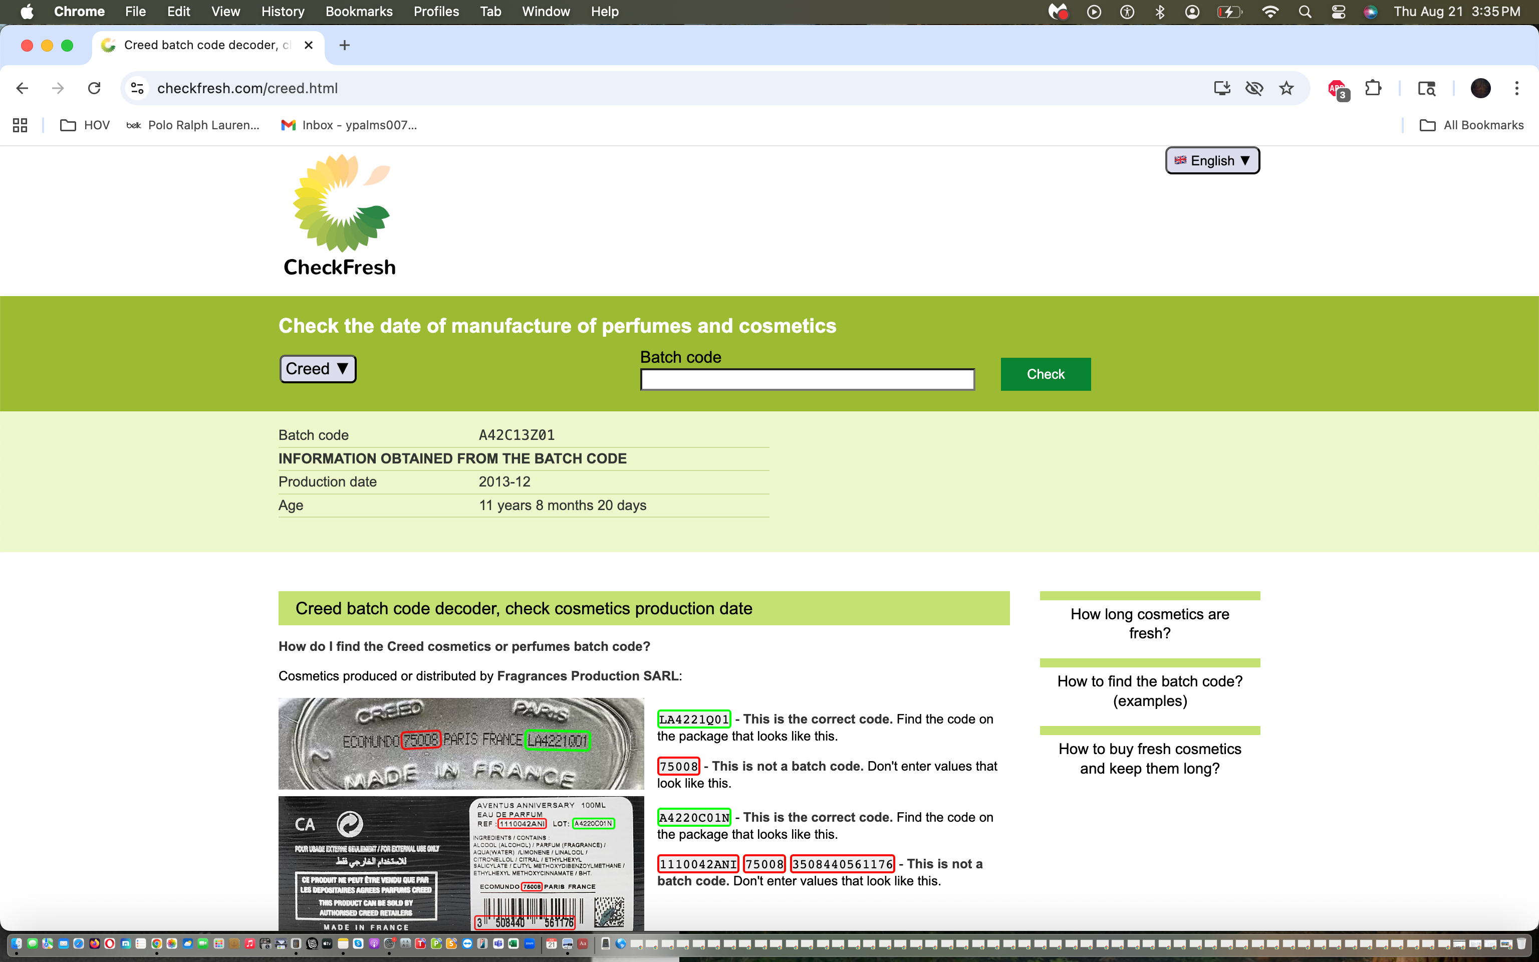Open the Bookmarks menu in menu bar
The image size is (1539, 962).
(x=359, y=12)
